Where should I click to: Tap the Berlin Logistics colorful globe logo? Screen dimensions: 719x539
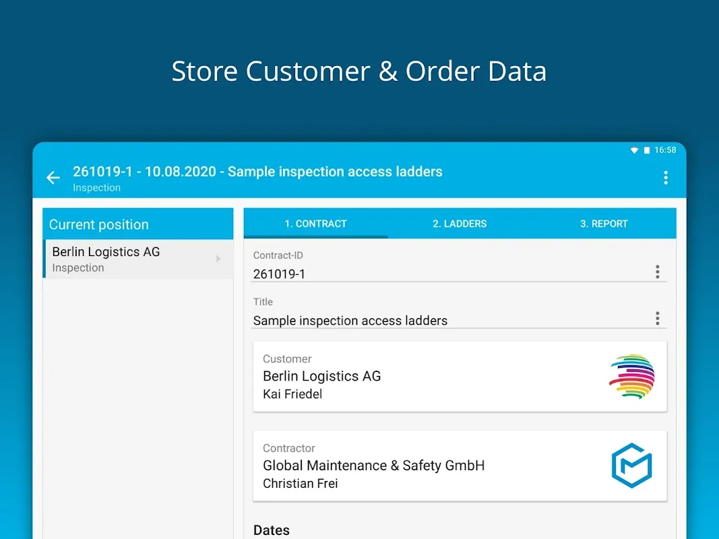click(x=632, y=377)
